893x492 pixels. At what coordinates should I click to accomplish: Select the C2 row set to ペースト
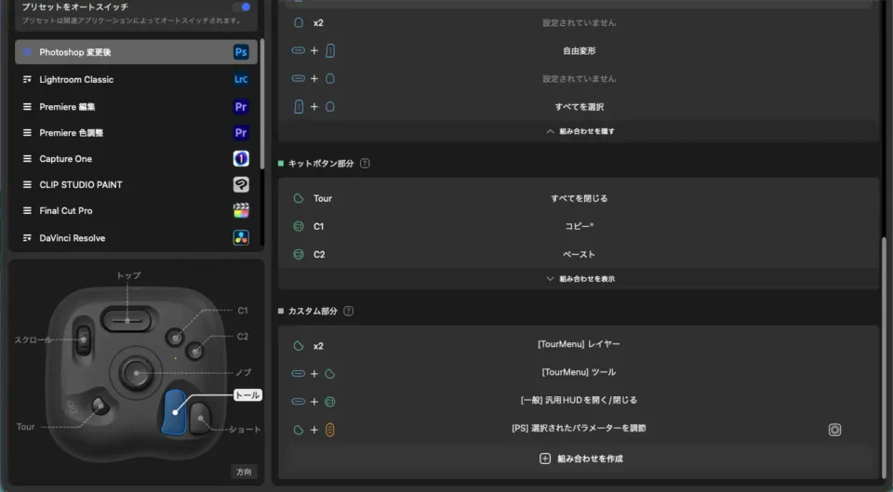pyautogui.click(x=580, y=254)
